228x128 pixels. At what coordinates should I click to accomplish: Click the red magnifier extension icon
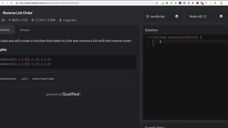point(202,3)
